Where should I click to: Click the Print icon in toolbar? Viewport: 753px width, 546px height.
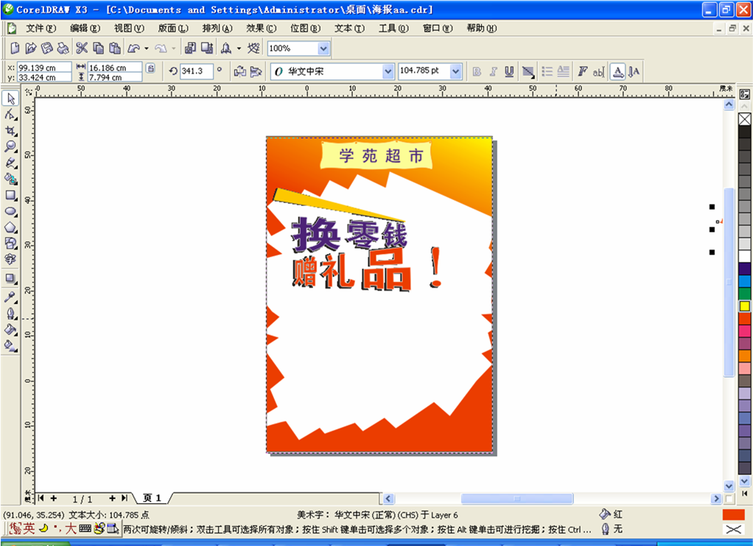63,49
